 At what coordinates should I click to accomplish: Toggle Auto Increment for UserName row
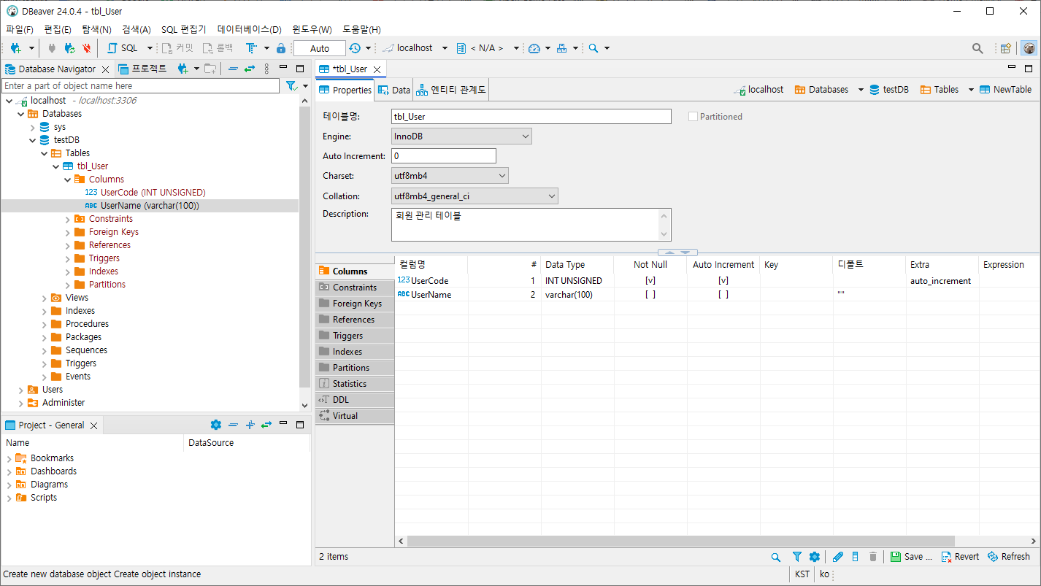[723, 295]
